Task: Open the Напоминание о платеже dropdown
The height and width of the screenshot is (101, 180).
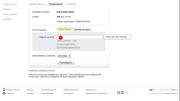Action: pos(64,56)
